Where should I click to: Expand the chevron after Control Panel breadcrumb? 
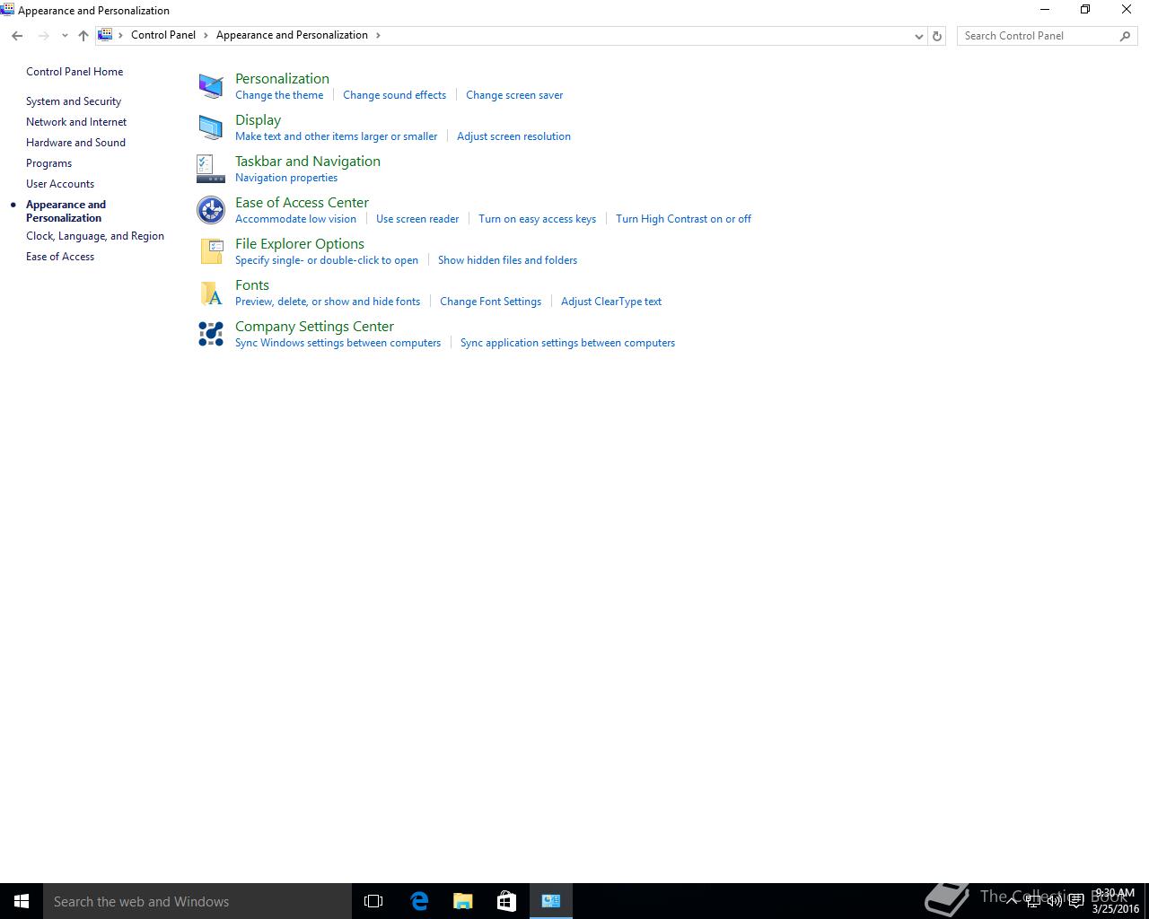(206, 35)
